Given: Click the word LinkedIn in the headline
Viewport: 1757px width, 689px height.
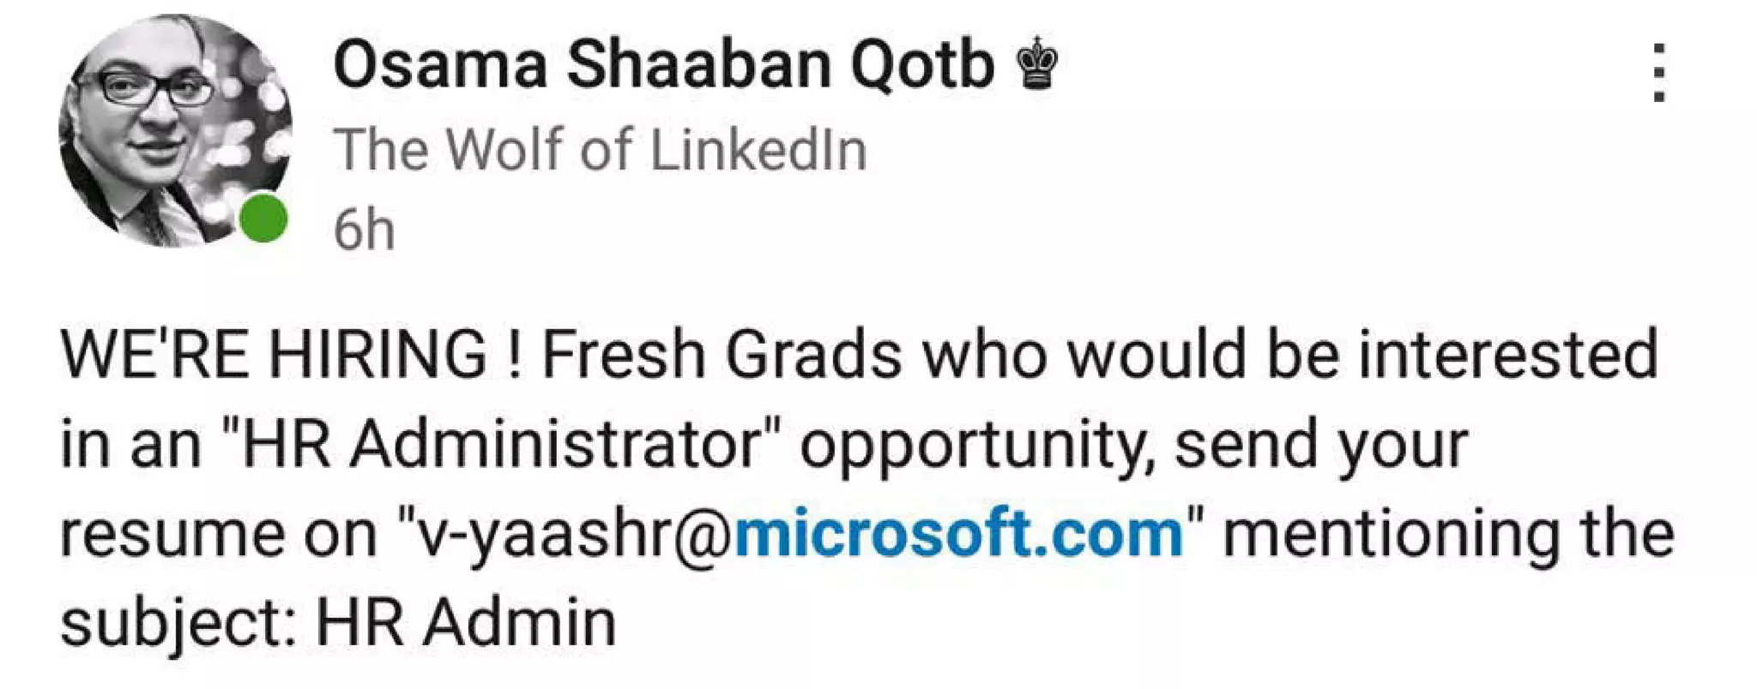Looking at the screenshot, I should 758,151.
